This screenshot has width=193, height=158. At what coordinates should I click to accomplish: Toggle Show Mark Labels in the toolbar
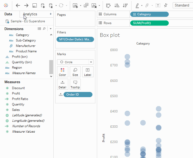coord(158,5)
